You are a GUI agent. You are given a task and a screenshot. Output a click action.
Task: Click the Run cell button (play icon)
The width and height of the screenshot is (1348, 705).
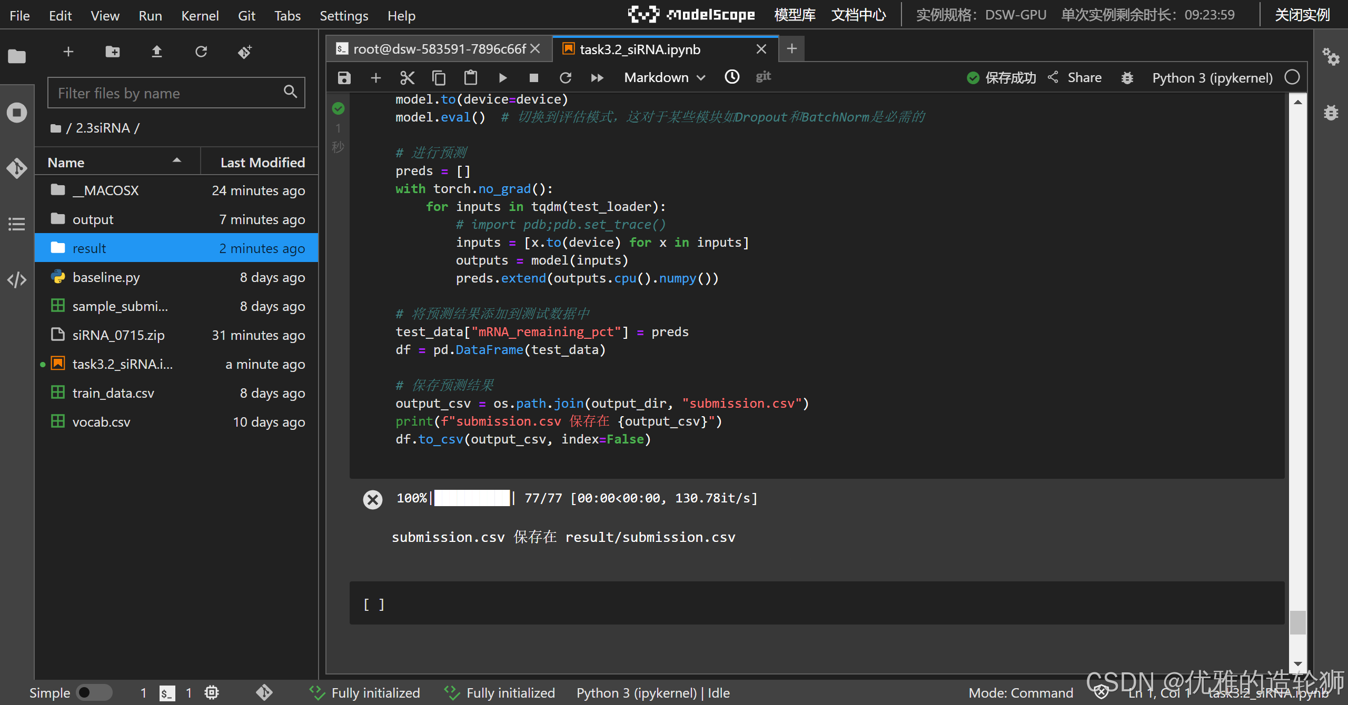click(x=503, y=79)
